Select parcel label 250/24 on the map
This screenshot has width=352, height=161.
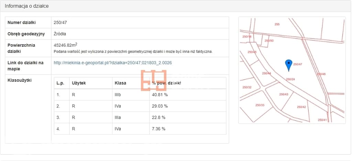click(290, 79)
